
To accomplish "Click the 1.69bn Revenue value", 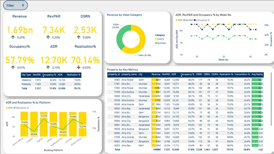I will coord(20,30).
